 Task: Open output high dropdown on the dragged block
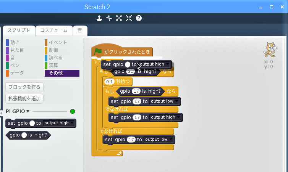(154, 64)
